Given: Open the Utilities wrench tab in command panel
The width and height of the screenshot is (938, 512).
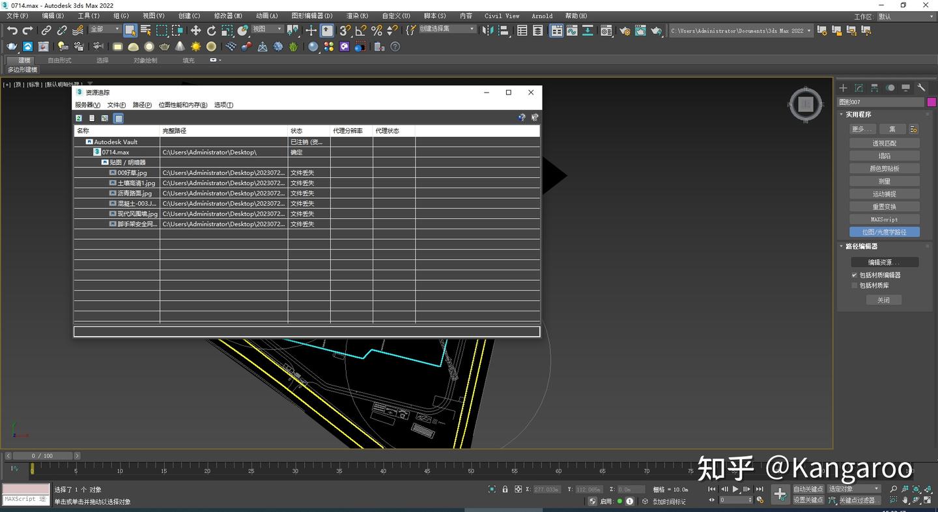Looking at the screenshot, I should click(x=921, y=88).
